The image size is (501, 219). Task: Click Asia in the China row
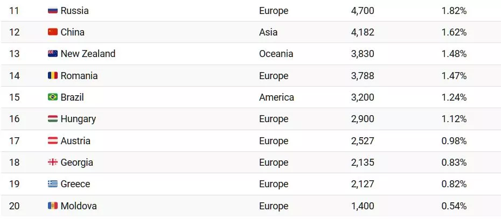point(268,32)
